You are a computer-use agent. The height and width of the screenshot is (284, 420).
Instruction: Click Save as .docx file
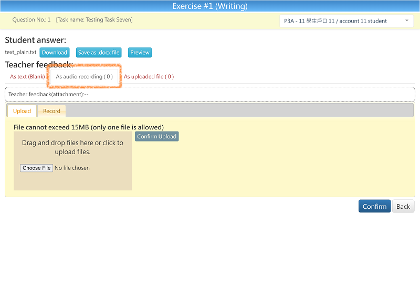click(x=99, y=53)
